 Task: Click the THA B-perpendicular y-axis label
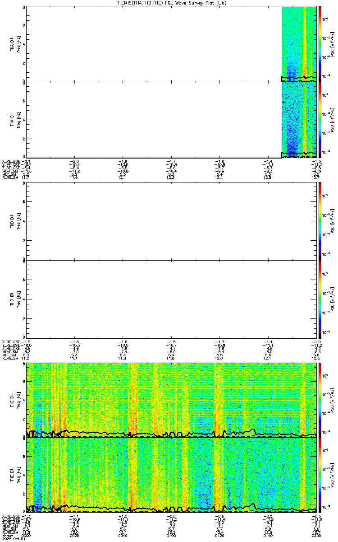point(13,44)
